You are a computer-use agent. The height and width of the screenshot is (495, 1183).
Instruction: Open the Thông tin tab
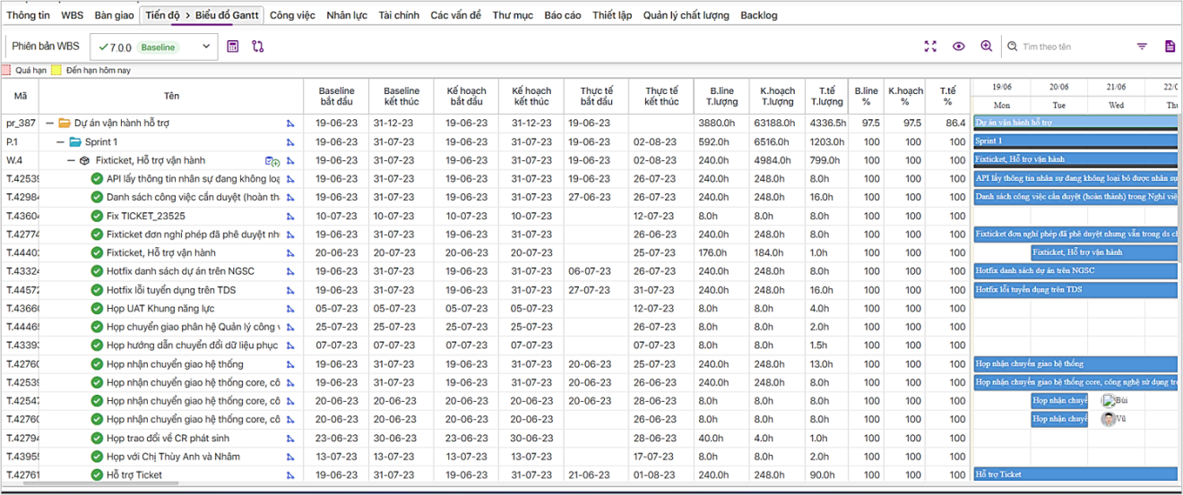click(x=28, y=15)
